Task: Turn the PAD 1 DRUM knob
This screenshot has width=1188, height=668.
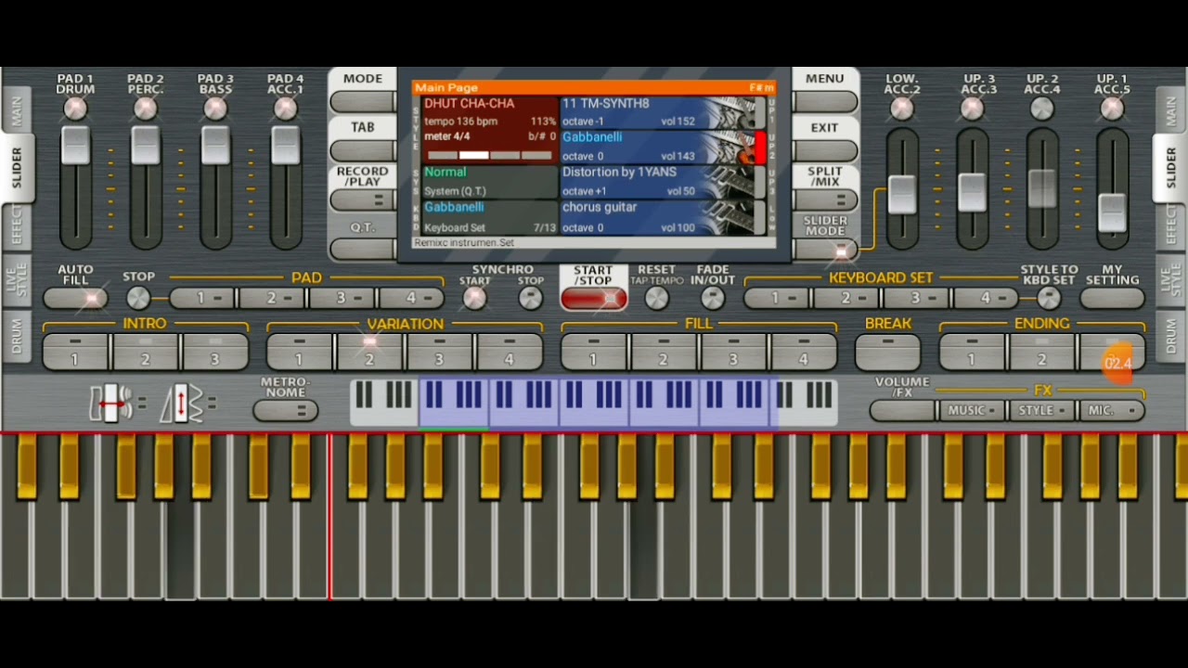Action: click(75, 109)
